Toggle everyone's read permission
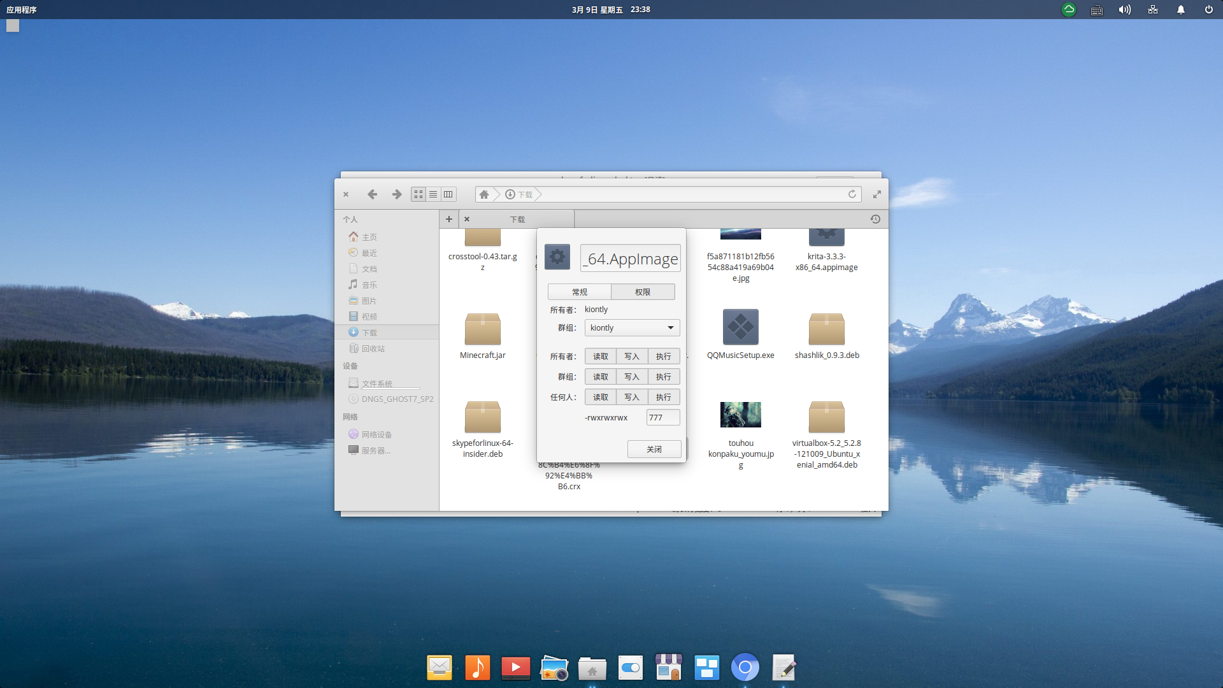Viewport: 1223px width, 688px height. [600, 398]
